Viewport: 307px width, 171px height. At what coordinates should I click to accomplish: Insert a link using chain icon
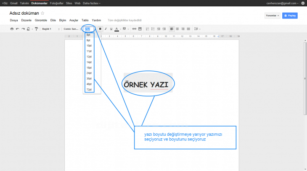134,29
